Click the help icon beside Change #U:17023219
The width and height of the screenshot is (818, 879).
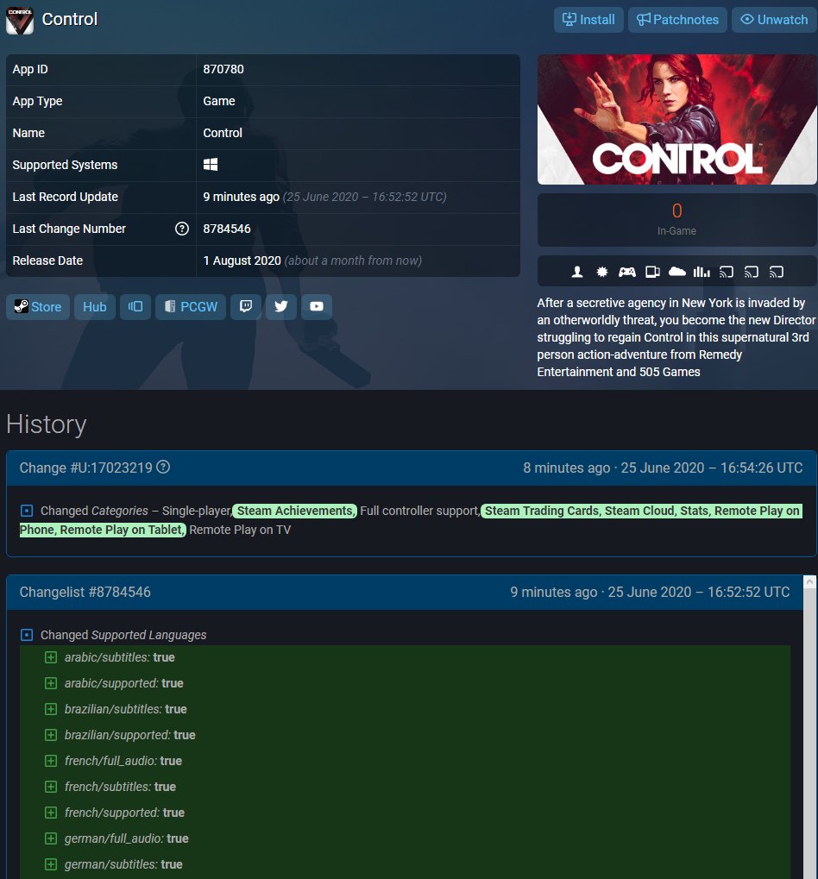pos(163,467)
